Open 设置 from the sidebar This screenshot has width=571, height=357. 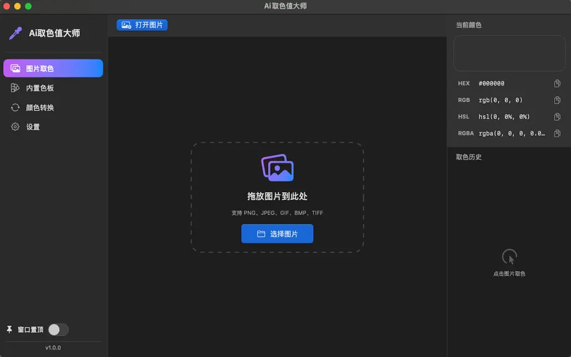tap(53, 127)
